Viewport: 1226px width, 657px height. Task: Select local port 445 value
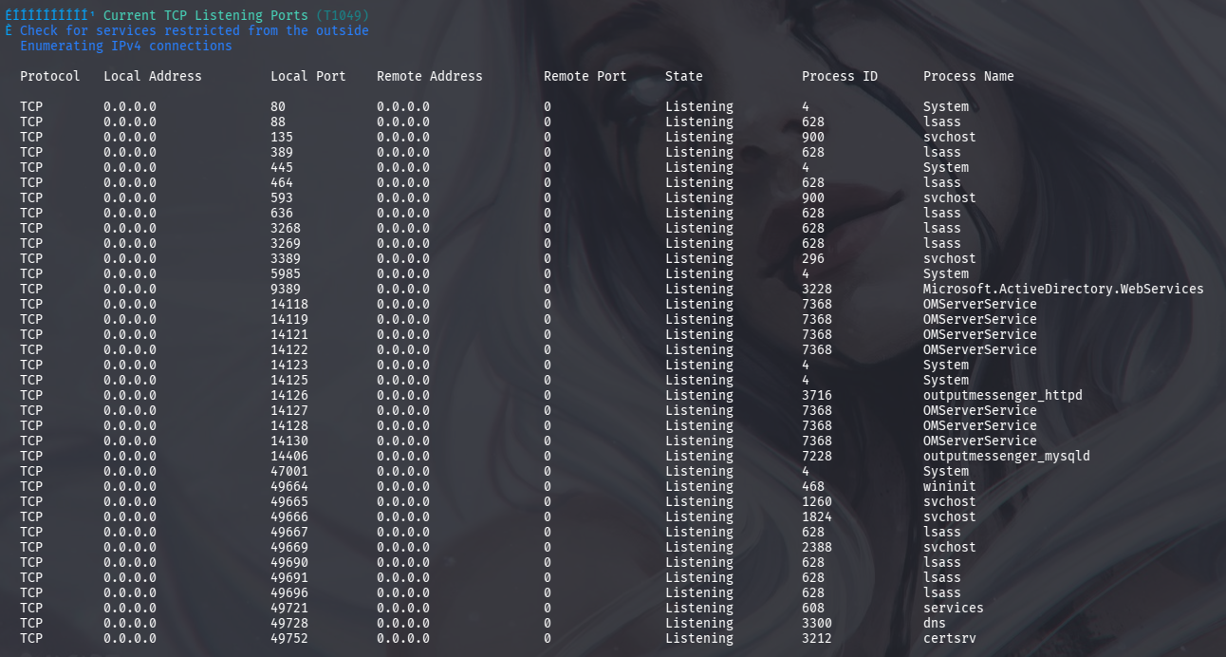pyautogui.click(x=282, y=167)
